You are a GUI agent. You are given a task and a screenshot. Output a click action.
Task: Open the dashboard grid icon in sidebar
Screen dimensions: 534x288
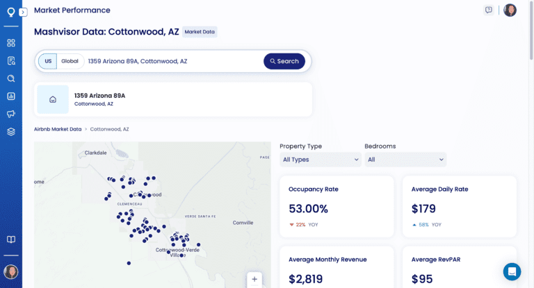11,43
